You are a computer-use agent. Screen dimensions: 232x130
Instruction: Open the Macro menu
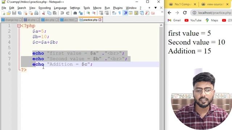point(97,8)
